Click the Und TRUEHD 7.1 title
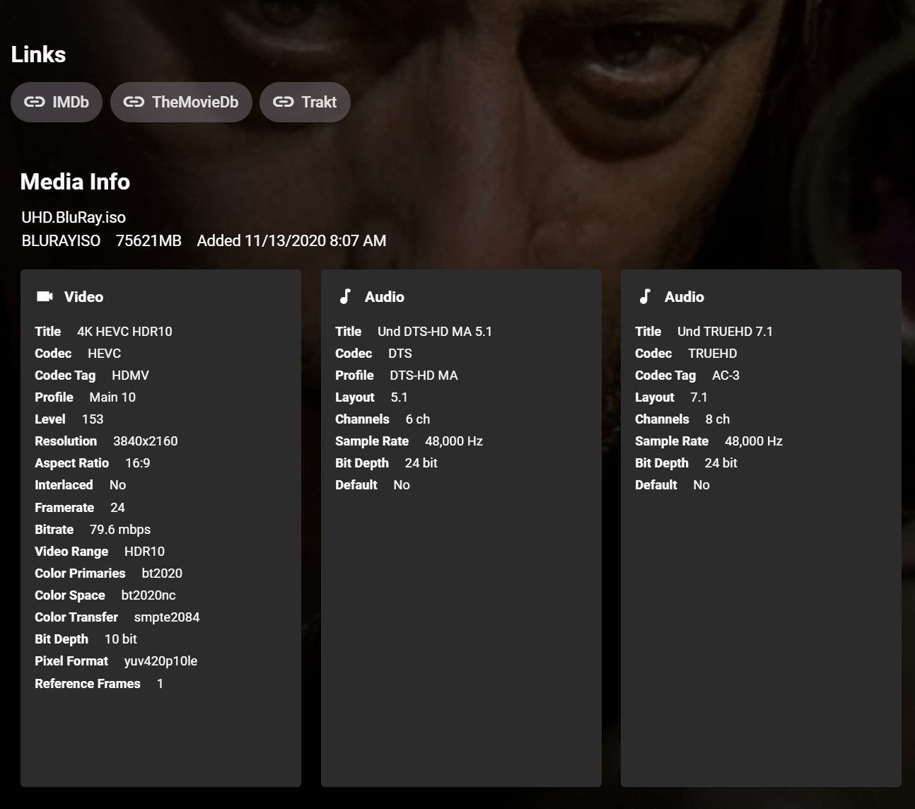The width and height of the screenshot is (915, 809). tap(725, 331)
